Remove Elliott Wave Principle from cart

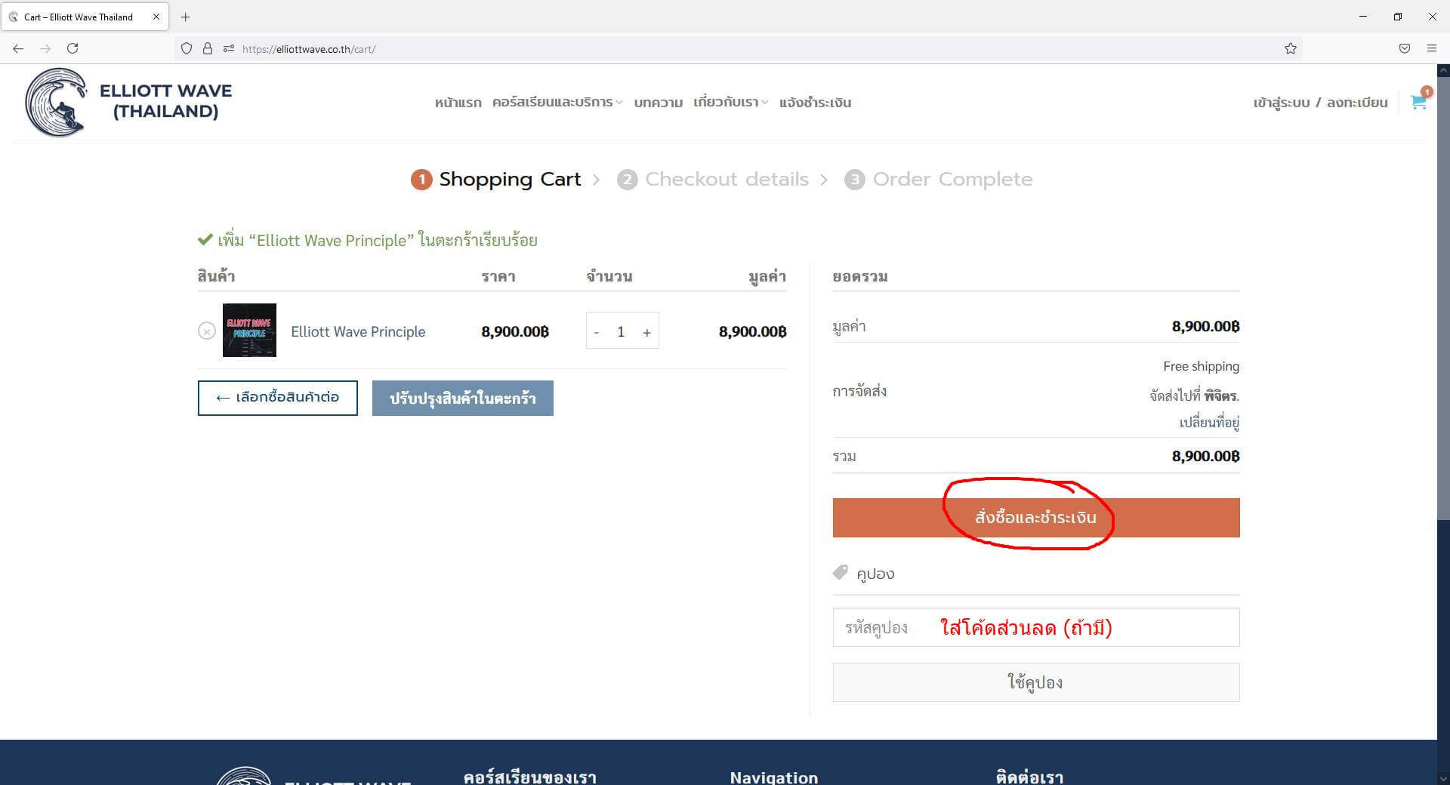(206, 331)
